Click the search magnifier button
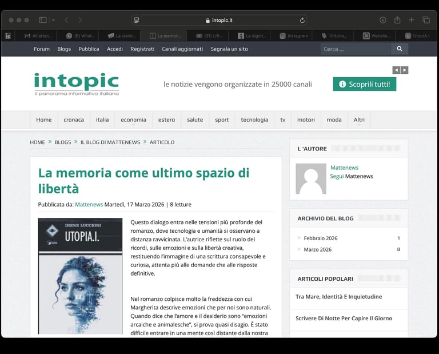The image size is (439, 354). point(399,49)
